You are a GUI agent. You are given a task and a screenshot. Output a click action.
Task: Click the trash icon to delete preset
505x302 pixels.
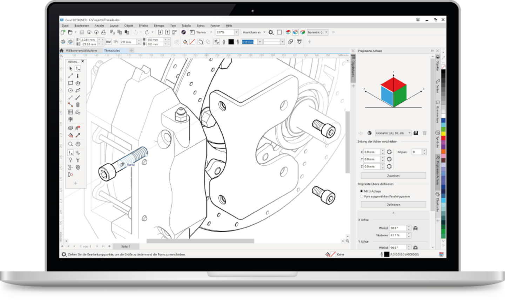click(425, 133)
